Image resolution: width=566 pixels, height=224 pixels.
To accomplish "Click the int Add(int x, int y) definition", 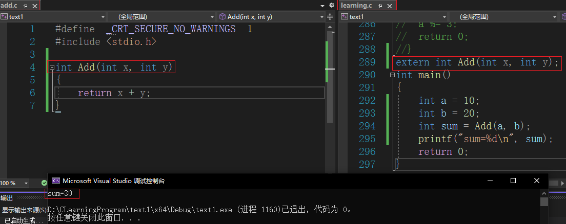I will point(114,68).
